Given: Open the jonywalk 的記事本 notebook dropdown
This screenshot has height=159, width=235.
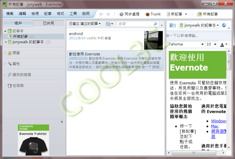Looking at the screenshot, I should [x=199, y=25].
